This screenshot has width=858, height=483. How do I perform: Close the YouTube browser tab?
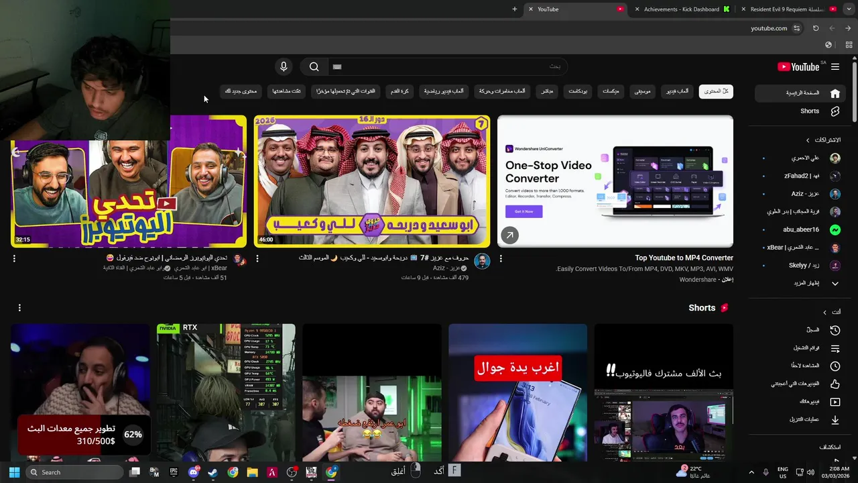[530, 9]
